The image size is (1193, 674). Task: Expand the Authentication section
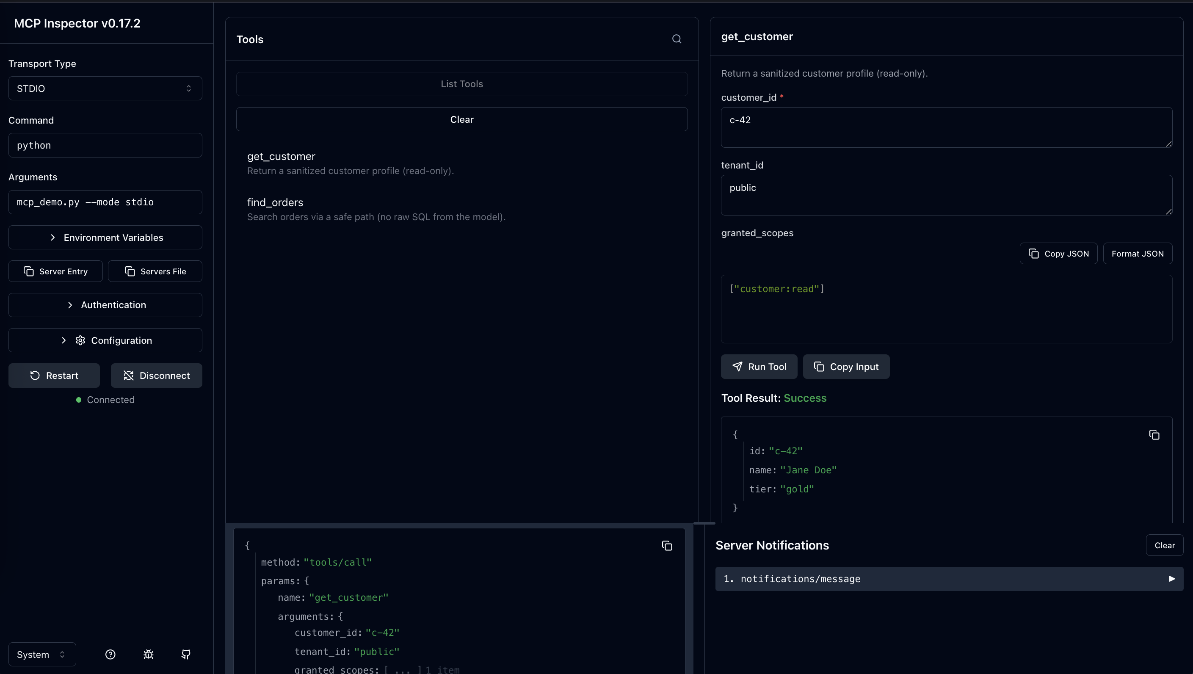pyautogui.click(x=105, y=305)
